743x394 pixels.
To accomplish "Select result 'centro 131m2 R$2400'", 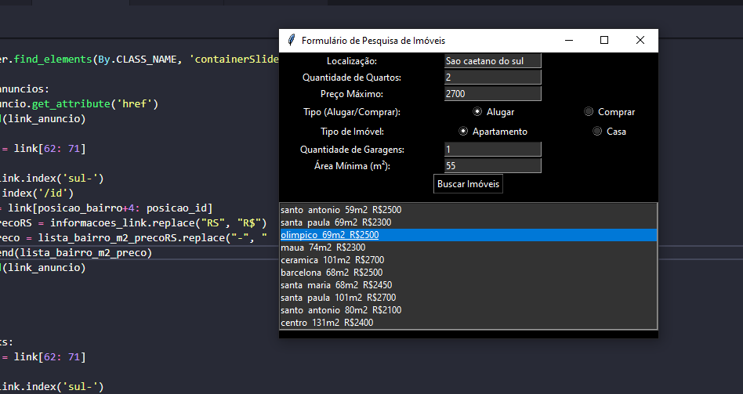I will coord(468,323).
